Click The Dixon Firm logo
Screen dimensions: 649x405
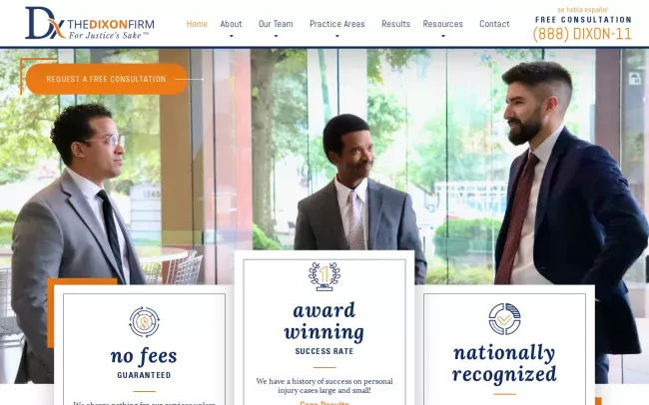(x=90, y=23)
